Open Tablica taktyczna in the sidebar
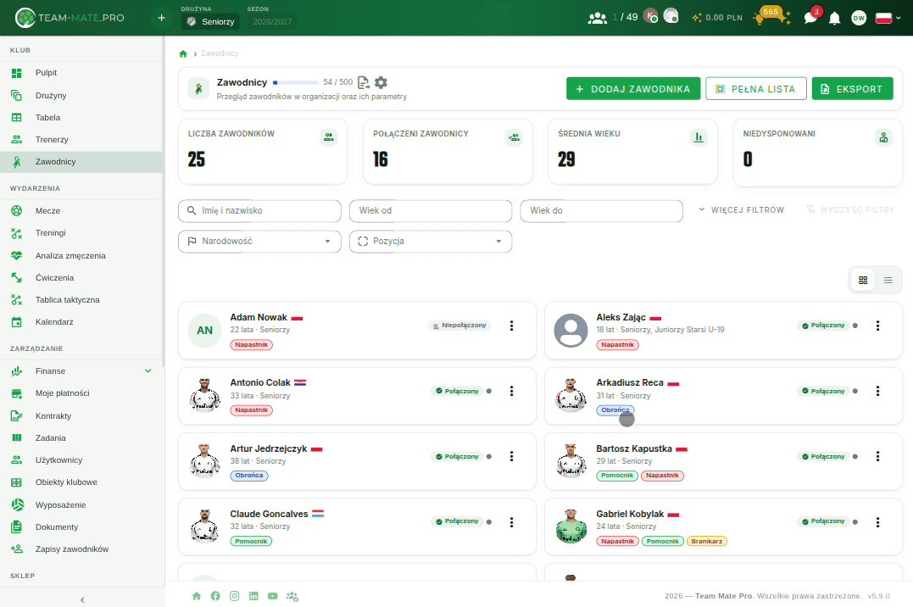 tap(81, 300)
